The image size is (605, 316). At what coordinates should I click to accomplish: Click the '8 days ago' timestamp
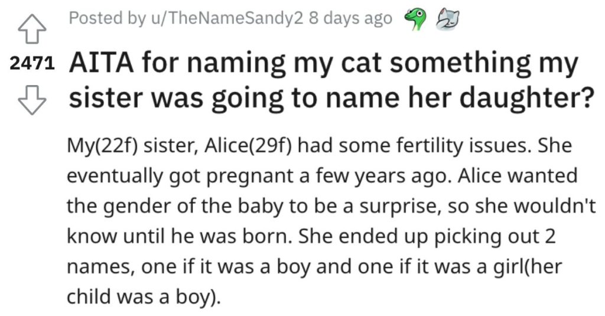tap(350, 18)
